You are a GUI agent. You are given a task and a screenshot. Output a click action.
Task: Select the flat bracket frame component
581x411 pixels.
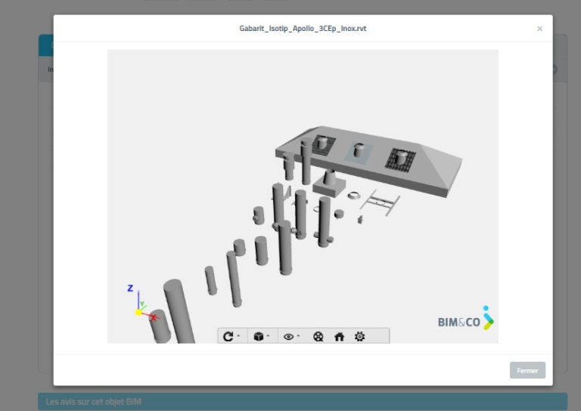[x=381, y=202]
